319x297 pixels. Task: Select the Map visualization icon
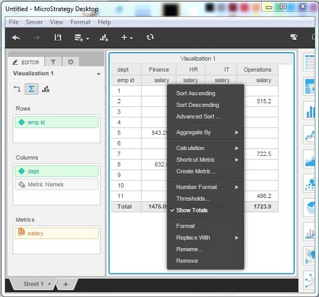point(309,256)
